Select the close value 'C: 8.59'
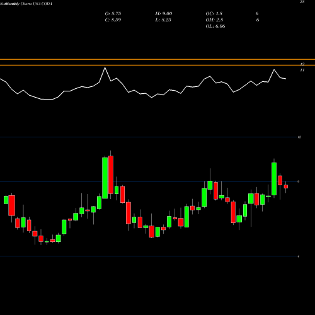Image resolution: width=315 pixels, height=315 pixels. 113,20
